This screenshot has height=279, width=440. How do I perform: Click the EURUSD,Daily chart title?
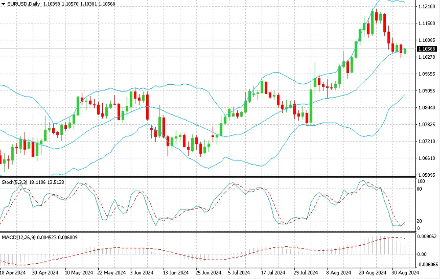pyautogui.click(x=21, y=3)
